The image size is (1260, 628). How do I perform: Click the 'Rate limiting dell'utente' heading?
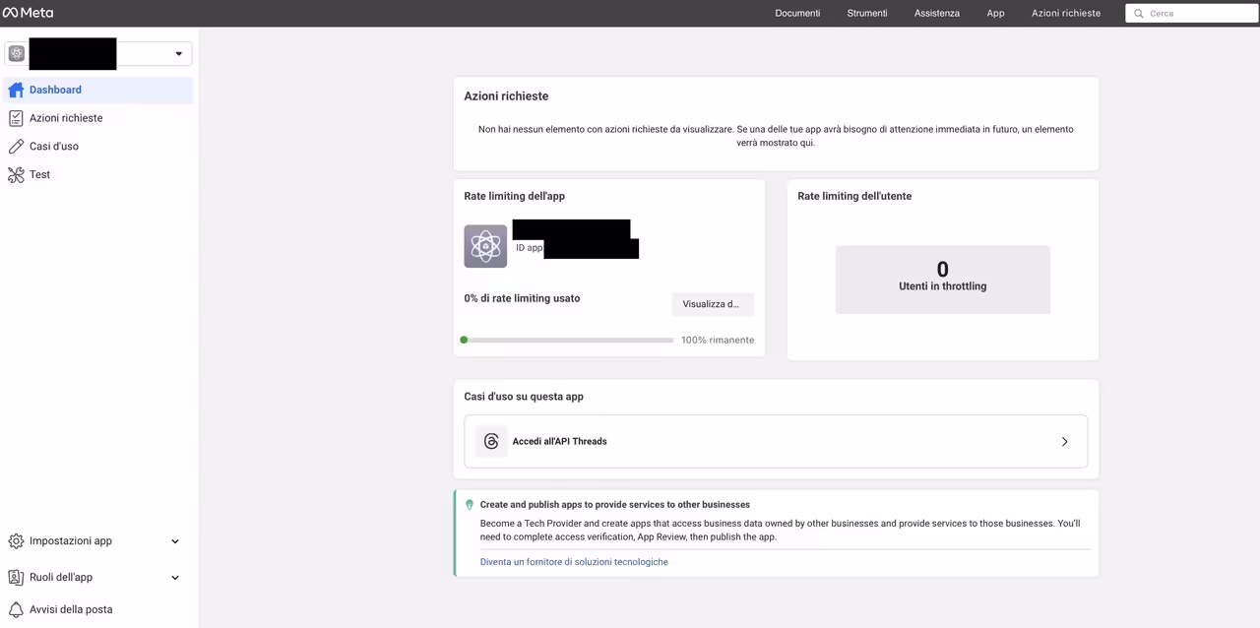[x=854, y=196]
